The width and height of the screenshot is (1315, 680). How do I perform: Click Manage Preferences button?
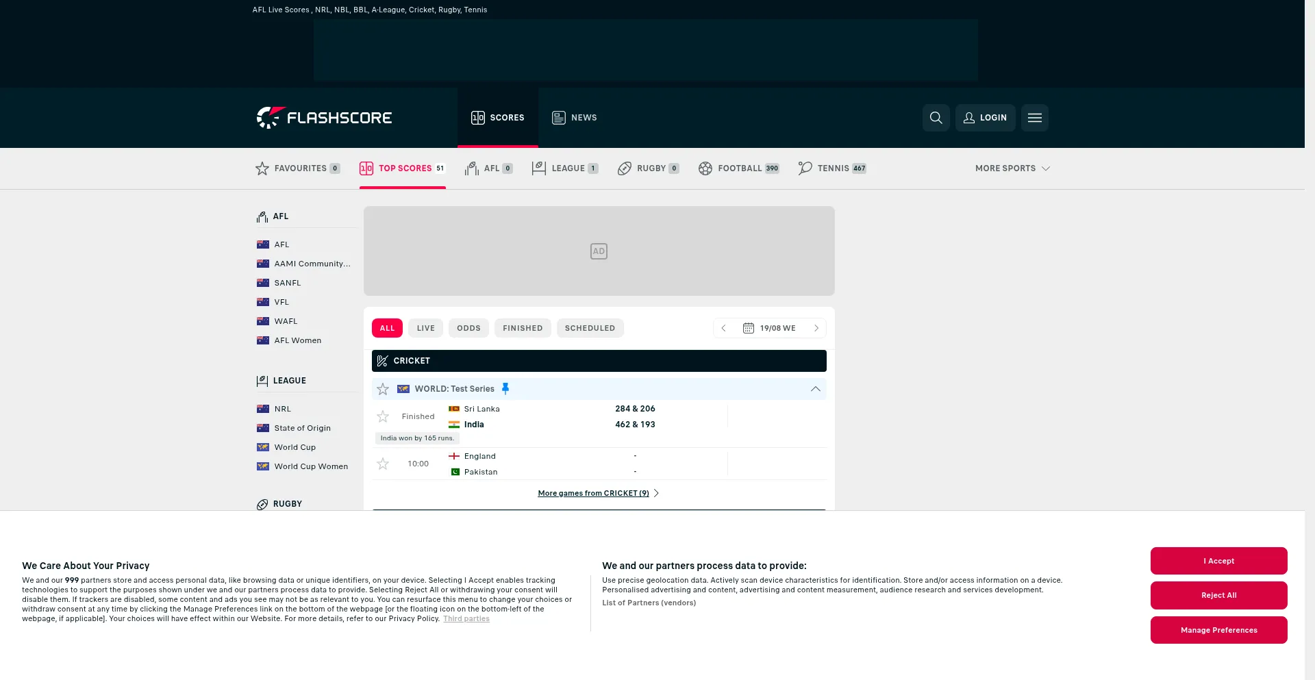point(1218,630)
